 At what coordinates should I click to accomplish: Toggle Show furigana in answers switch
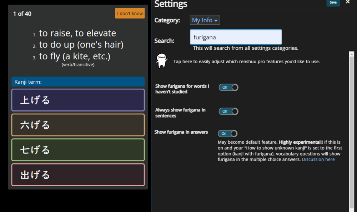tap(228, 133)
